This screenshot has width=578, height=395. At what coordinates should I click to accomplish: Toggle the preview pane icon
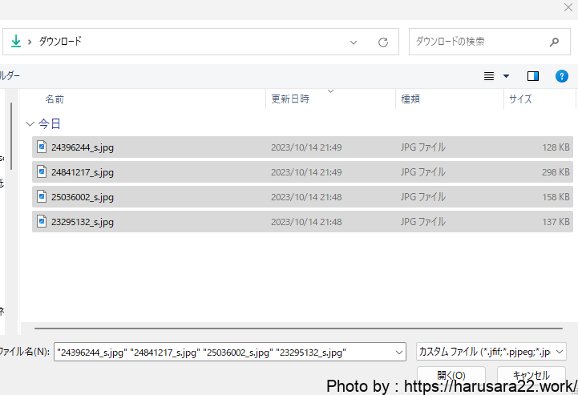[533, 76]
